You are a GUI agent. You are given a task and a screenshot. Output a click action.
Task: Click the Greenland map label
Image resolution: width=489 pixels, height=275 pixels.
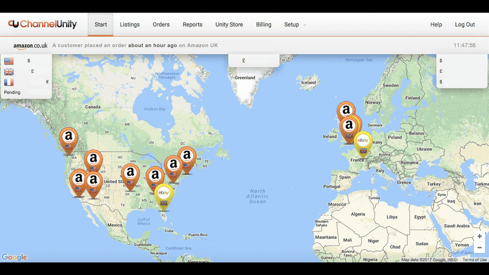pyautogui.click(x=245, y=78)
